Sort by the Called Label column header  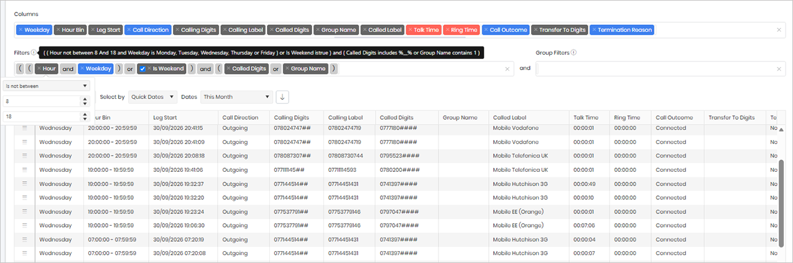click(x=529, y=117)
